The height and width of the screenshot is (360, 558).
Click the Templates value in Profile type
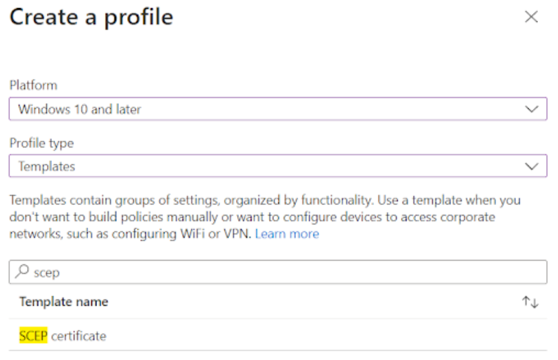pos(47,166)
